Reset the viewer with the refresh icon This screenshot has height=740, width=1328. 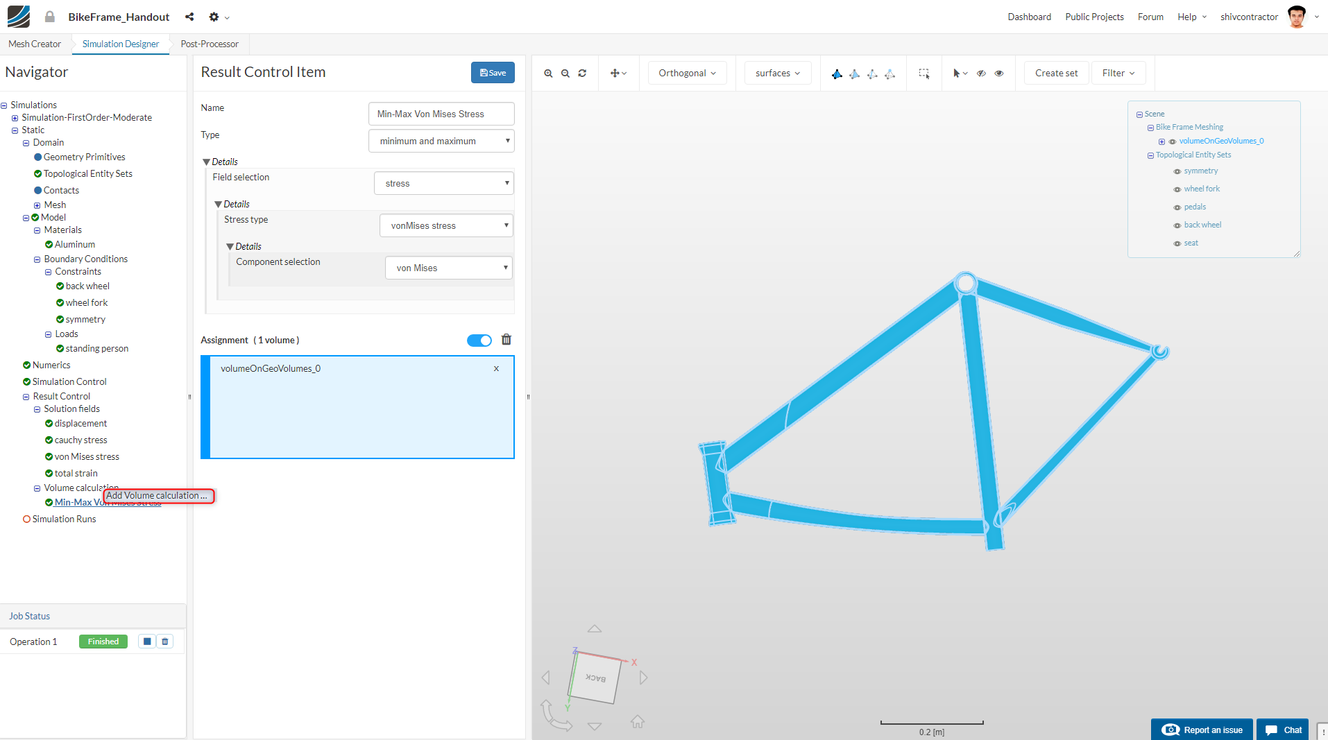click(x=582, y=74)
